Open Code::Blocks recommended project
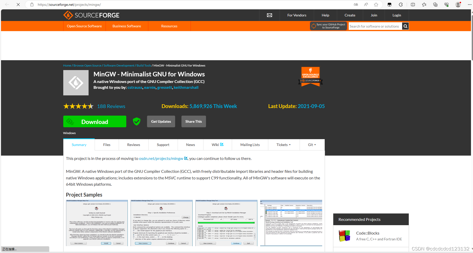Viewport: 473px width, 253px height. 368,233
